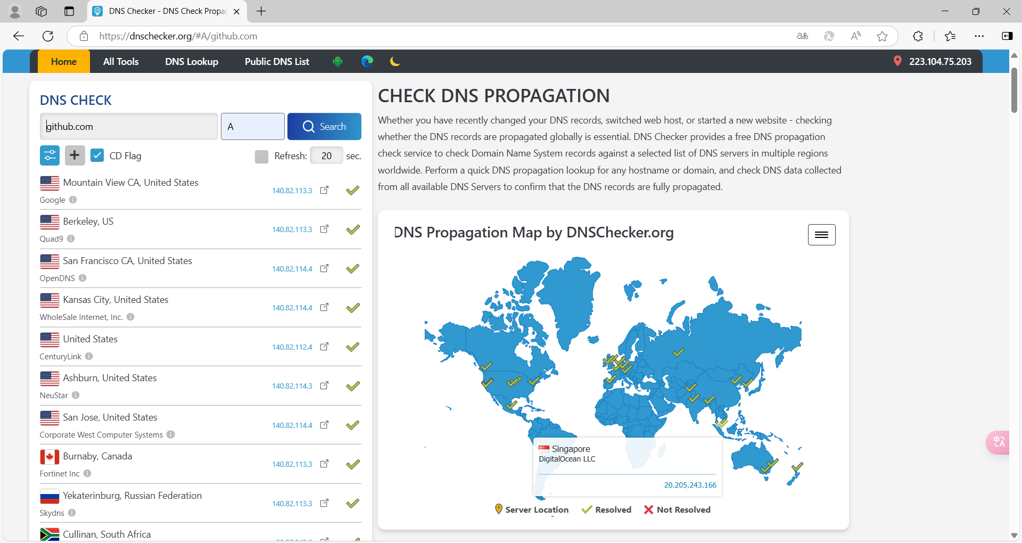Show info icon next to Google
This screenshot has width=1022, height=543.
pyautogui.click(x=73, y=200)
